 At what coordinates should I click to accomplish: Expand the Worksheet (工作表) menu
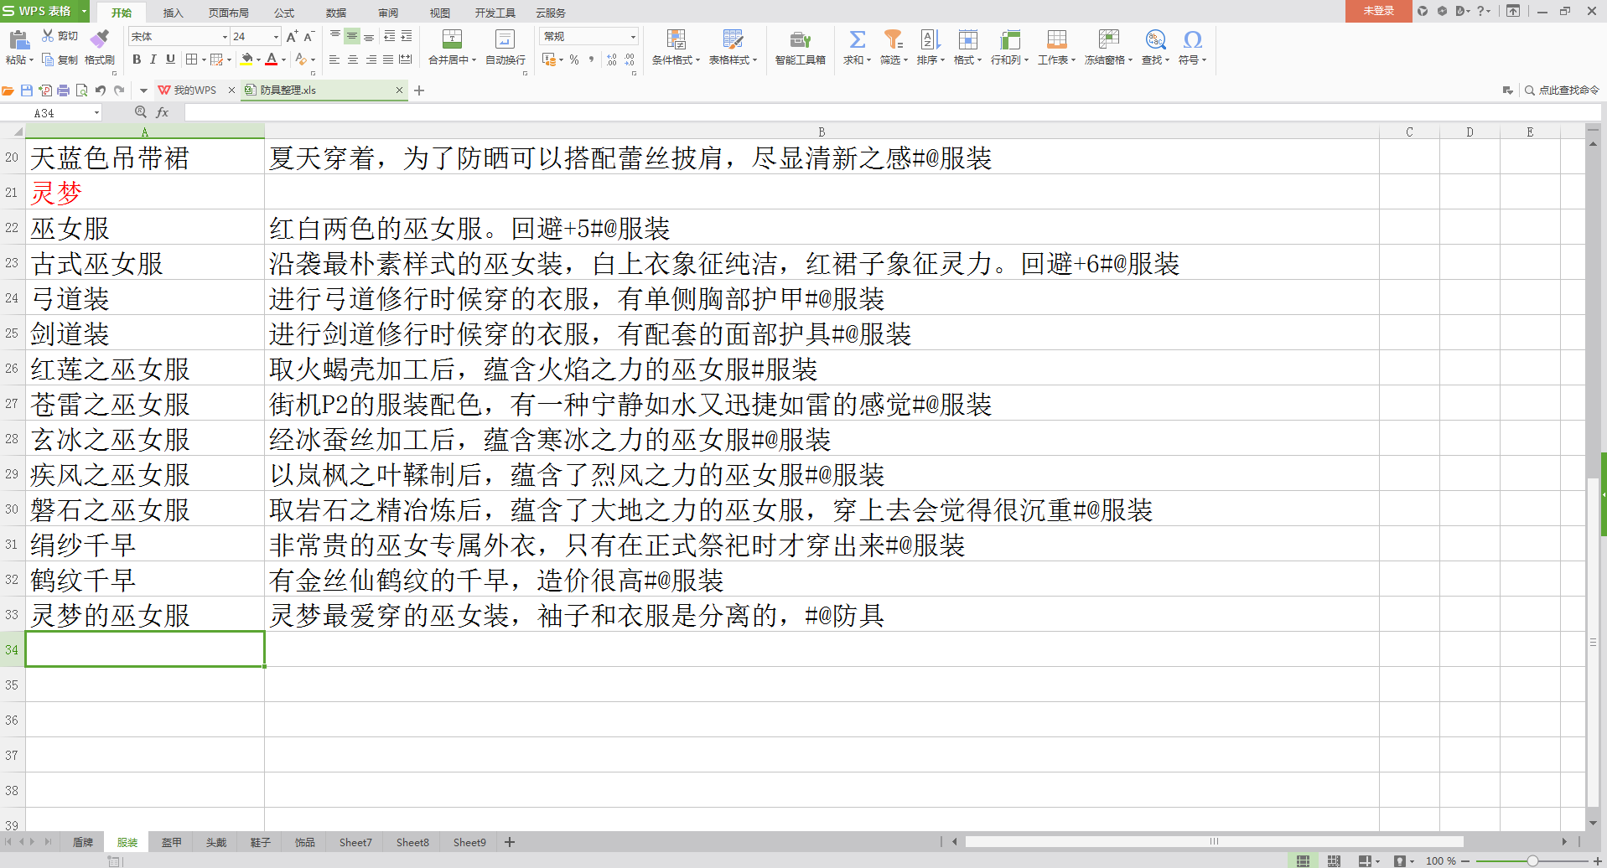(1056, 60)
